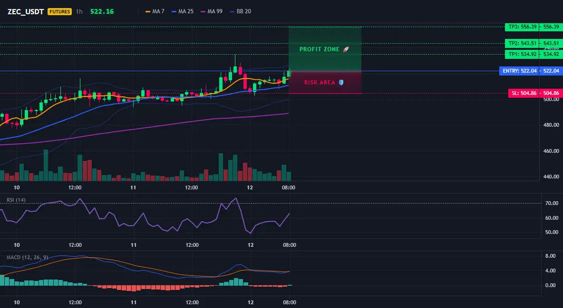Click the ZEC_USDT symbol name
The width and height of the screenshot is (563, 308).
tap(26, 11)
